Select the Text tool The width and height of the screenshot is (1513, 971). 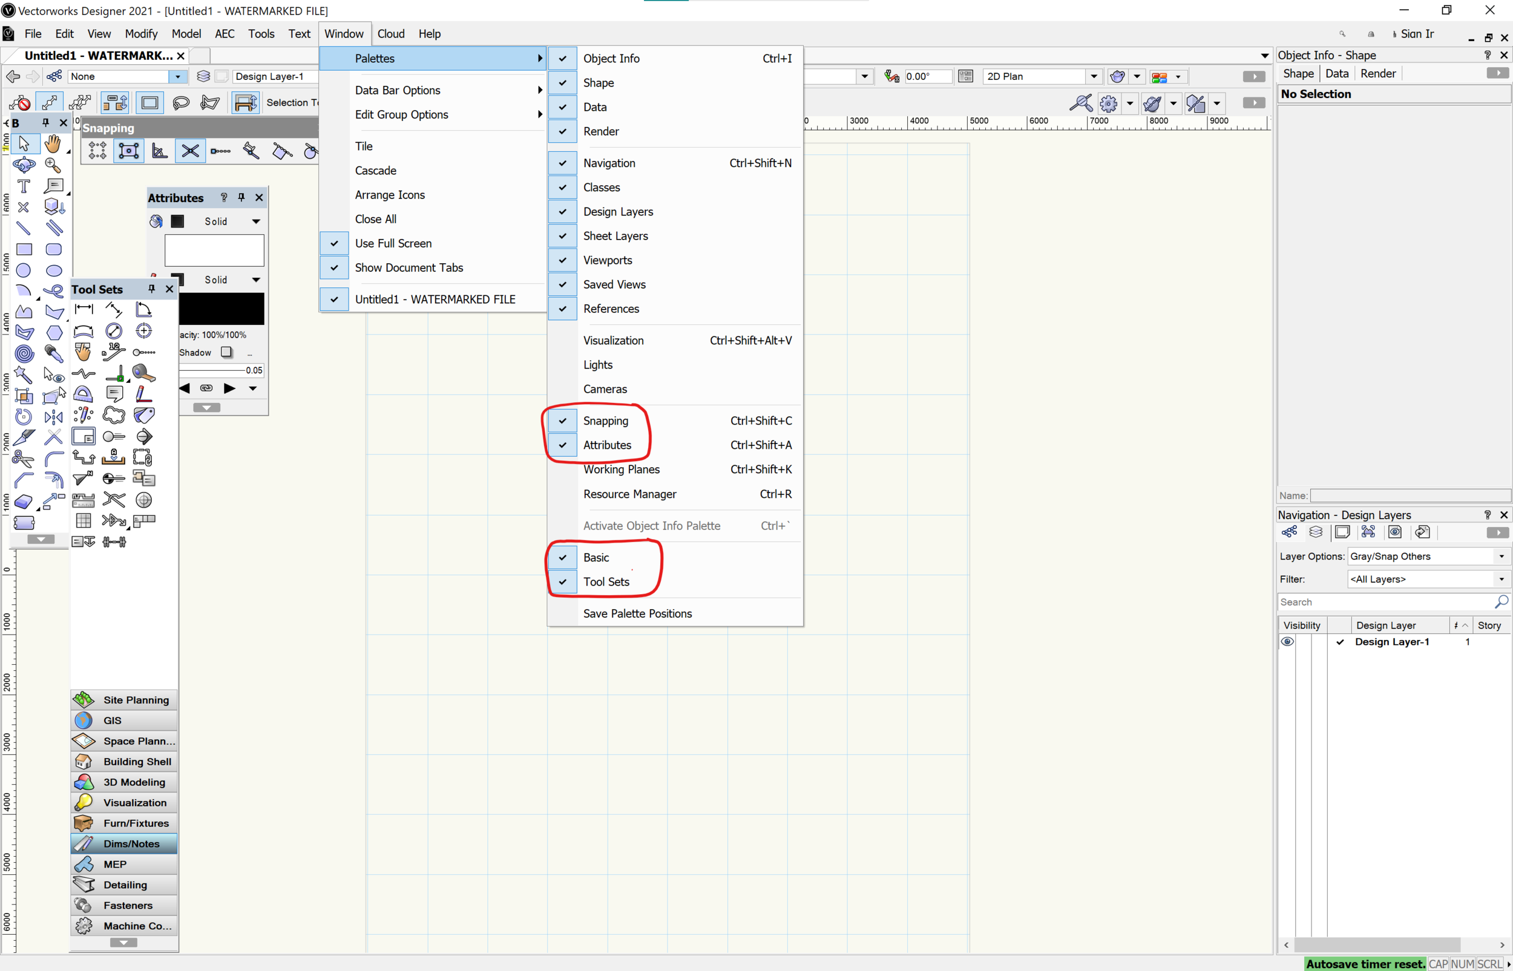(x=24, y=186)
